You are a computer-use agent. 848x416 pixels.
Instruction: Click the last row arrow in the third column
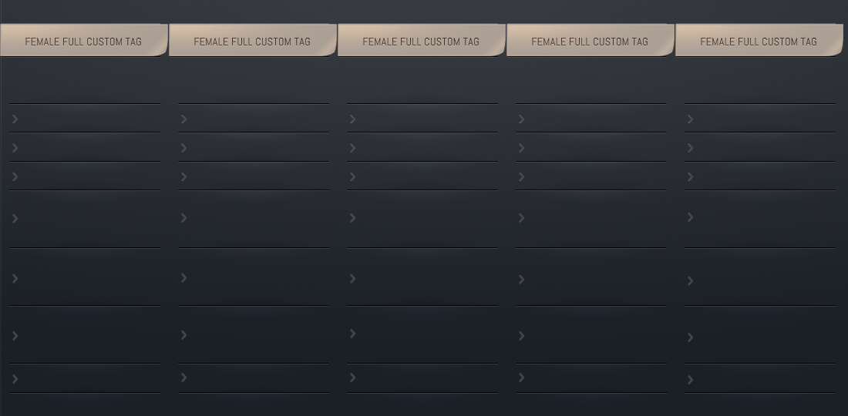click(x=352, y=377)
